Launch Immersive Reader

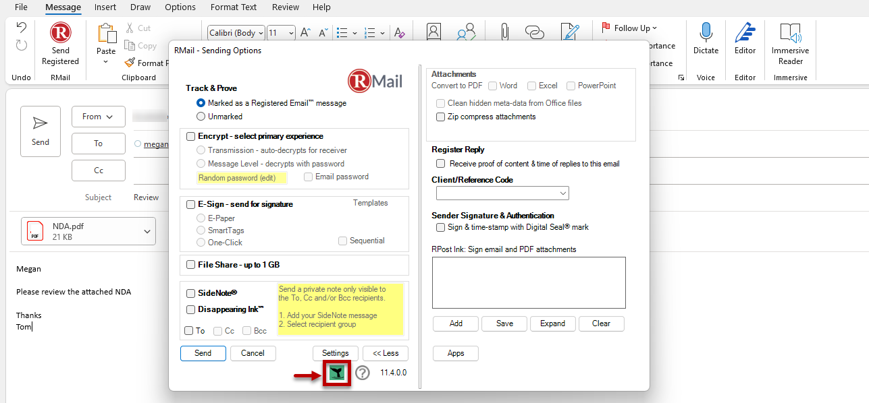coord(790,44)
